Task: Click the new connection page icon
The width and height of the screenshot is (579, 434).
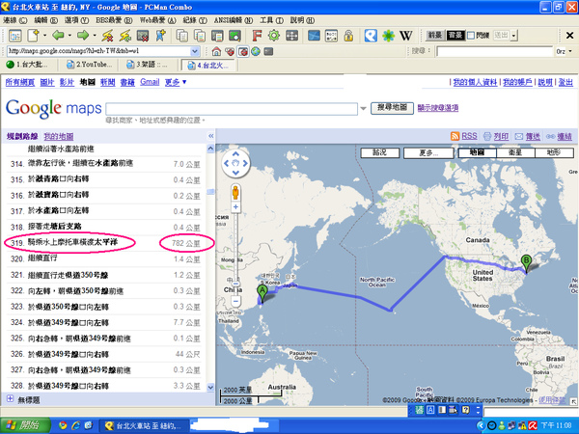Action: [x=33, y=36]
